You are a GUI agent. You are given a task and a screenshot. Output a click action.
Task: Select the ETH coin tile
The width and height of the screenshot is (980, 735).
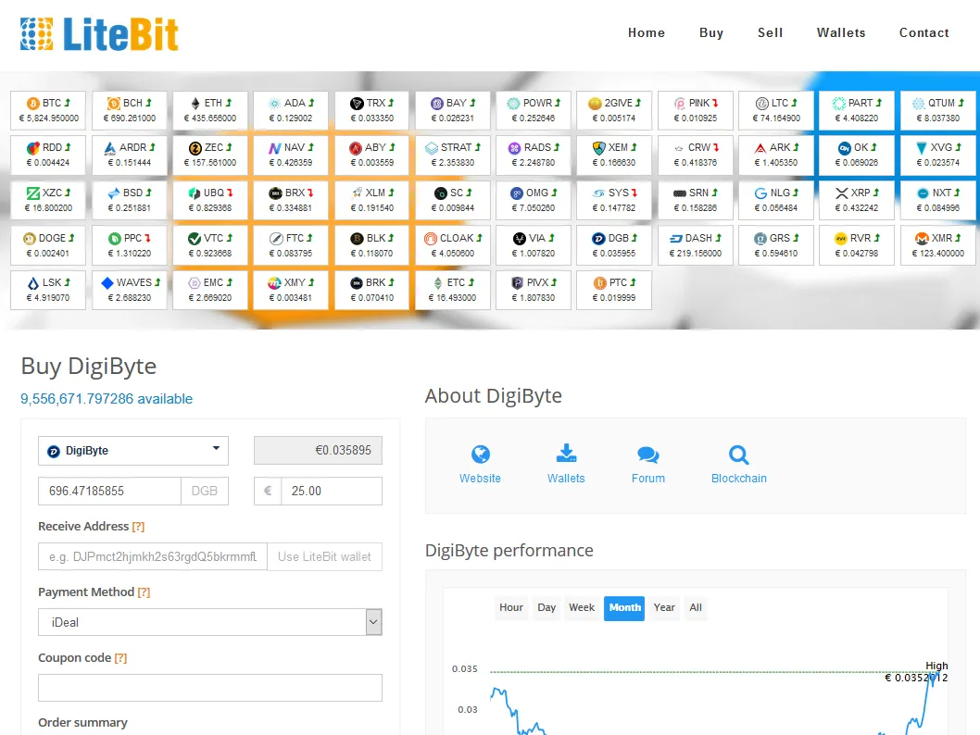pyautogui.click(x=210, y=110)
